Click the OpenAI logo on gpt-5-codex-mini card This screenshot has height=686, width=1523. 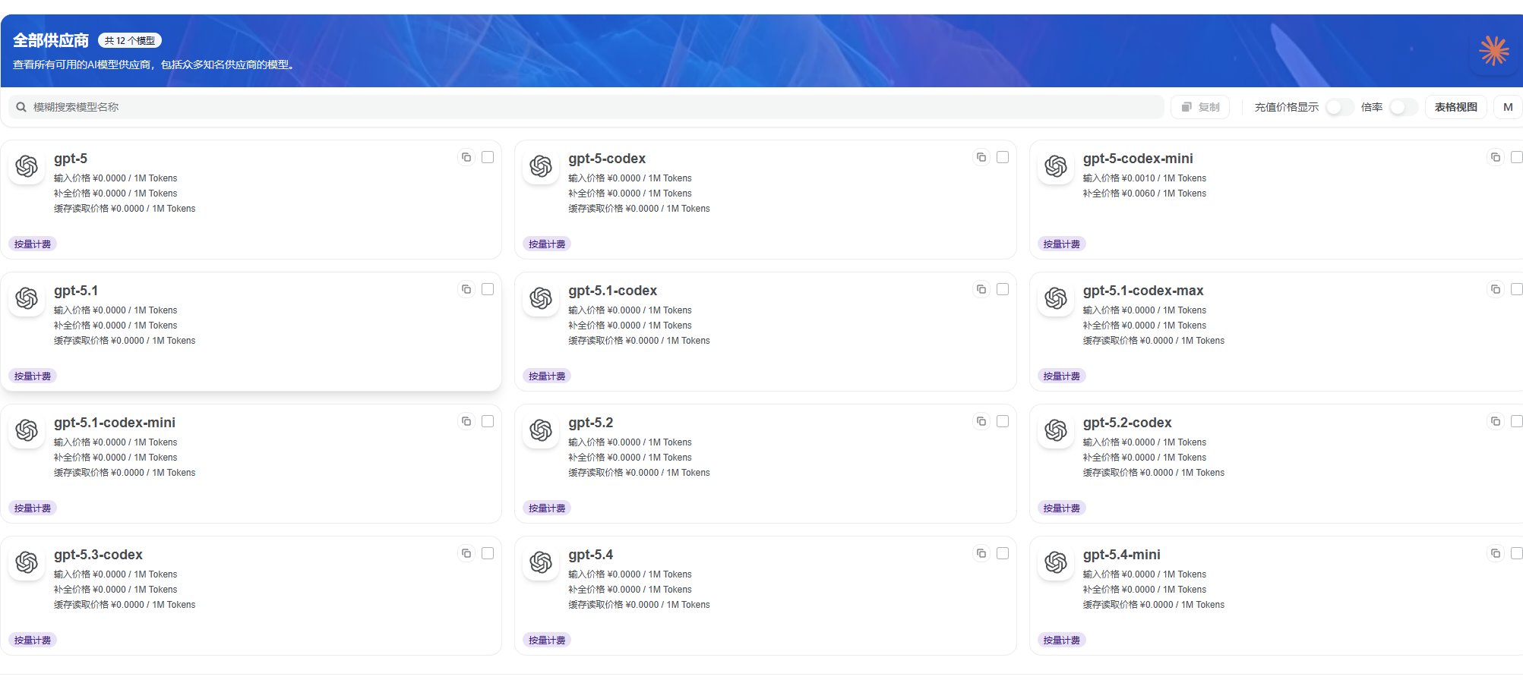[x=1056, y=166]
